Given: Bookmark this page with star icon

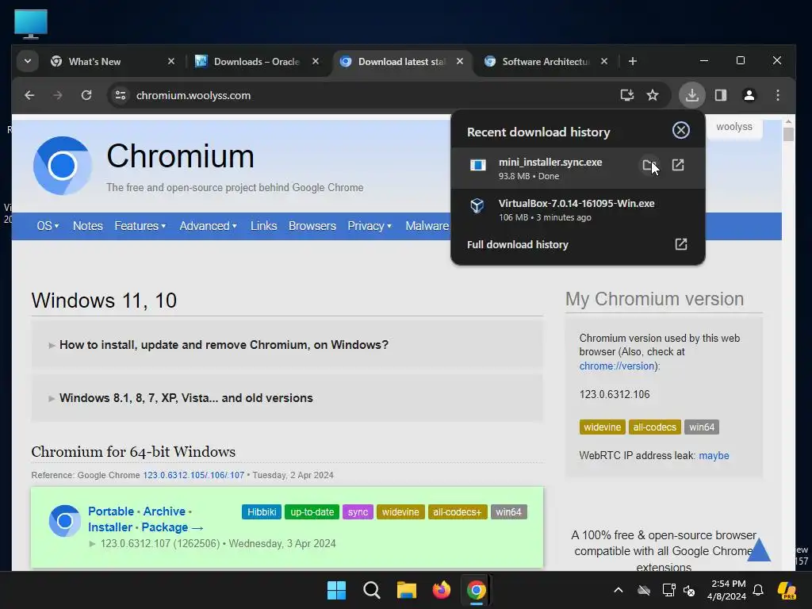Looking at the screenshot, I should click(653, 95).
